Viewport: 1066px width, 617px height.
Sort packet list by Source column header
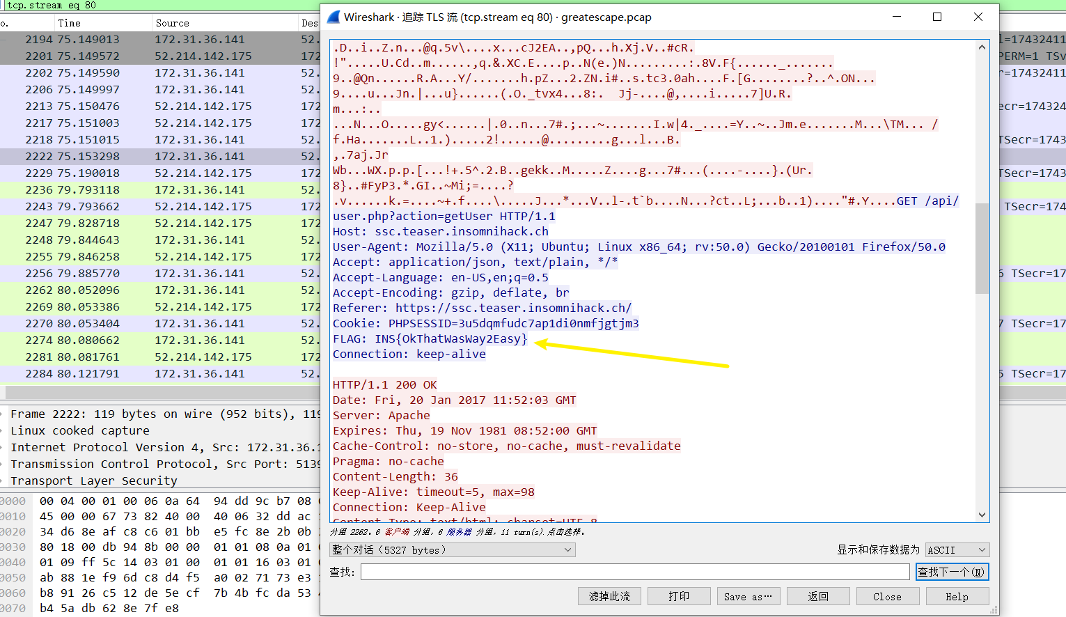(x=224, y=23)
